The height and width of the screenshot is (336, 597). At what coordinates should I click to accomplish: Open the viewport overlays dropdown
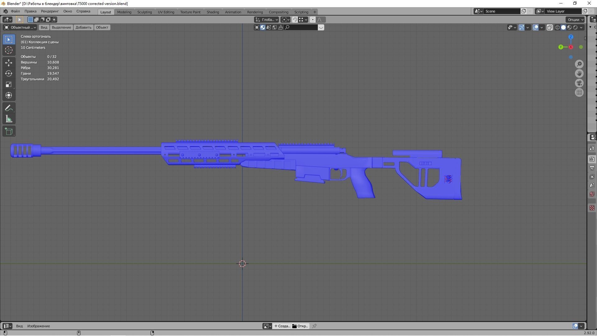pyautogui.click(x=542, y=27)
